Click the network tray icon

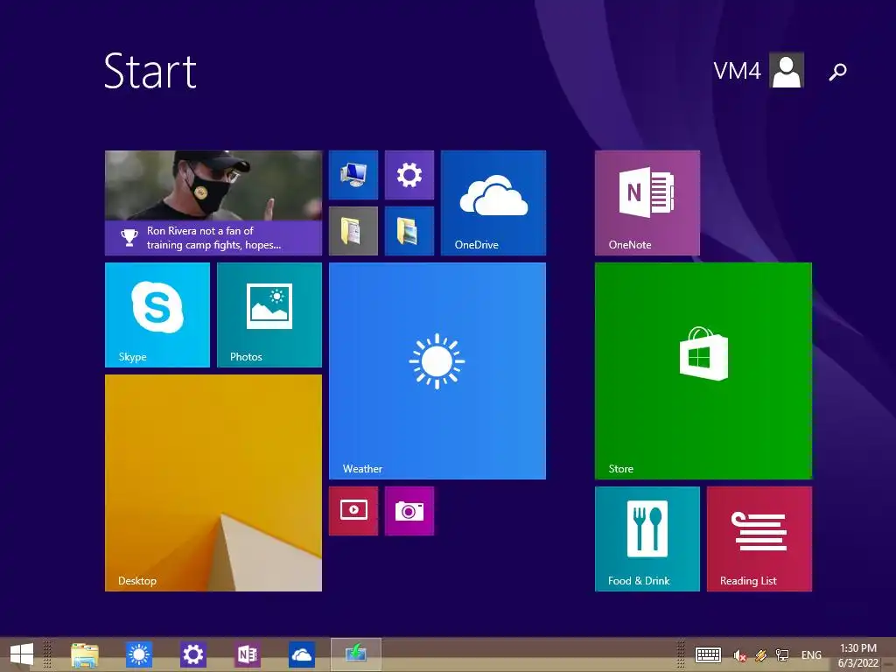tap(782, 655)
